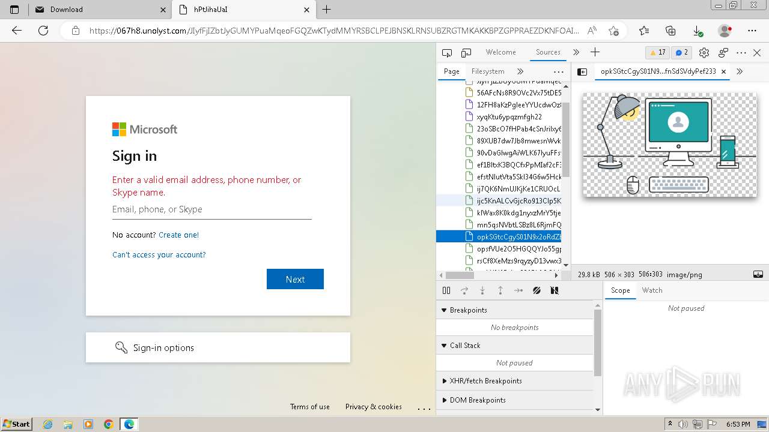Viewport: 769px width, 432px height.
Task: Toggle the Sources navigator sidebar icon
Action: tap(582, 71)
